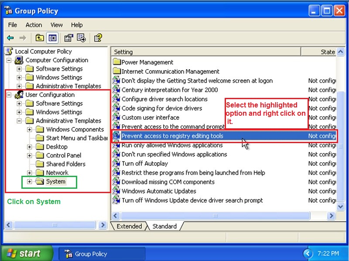The image size is (349, 261).
Task: Expand the Windows Components tree node
Action: coord(29,129)
